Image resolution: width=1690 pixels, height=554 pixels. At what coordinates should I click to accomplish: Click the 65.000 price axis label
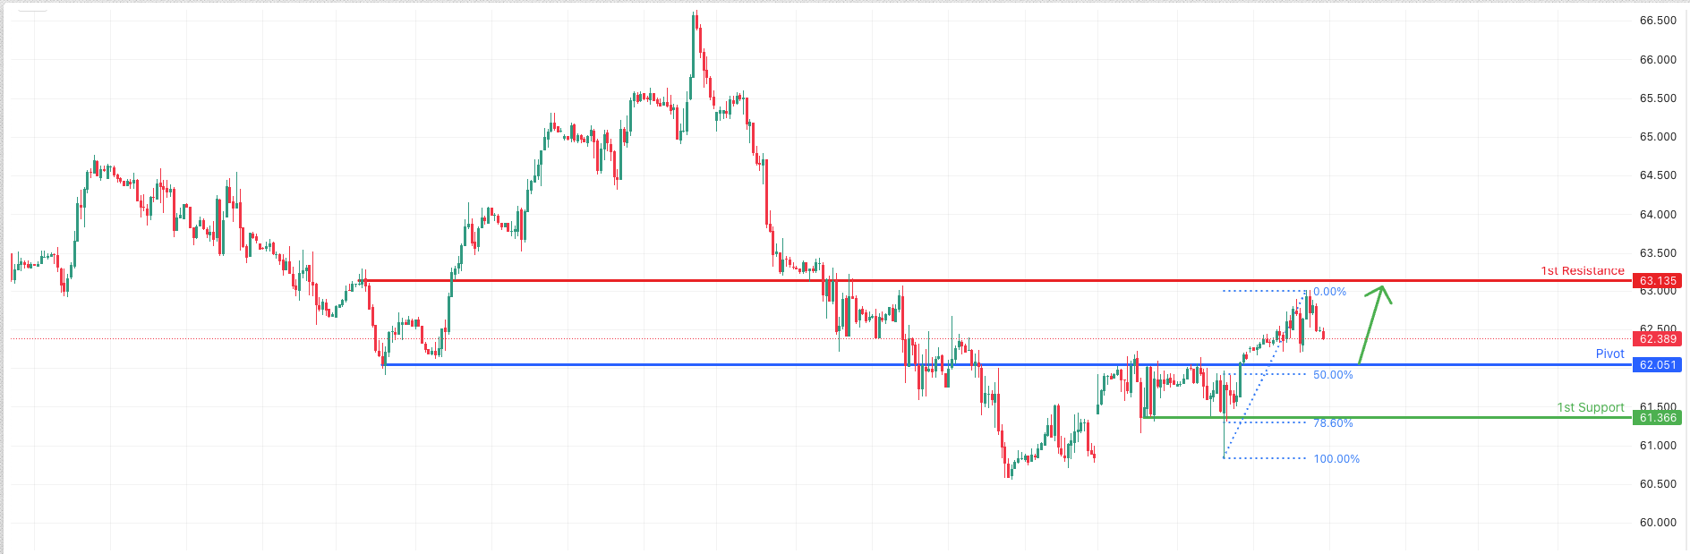(1658, 137)
